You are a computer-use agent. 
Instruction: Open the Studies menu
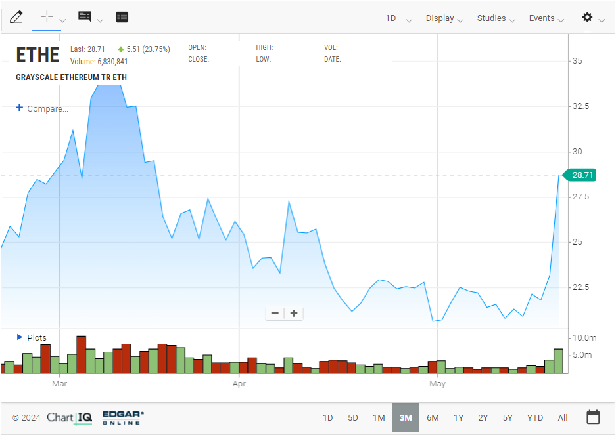click(496, 18)
